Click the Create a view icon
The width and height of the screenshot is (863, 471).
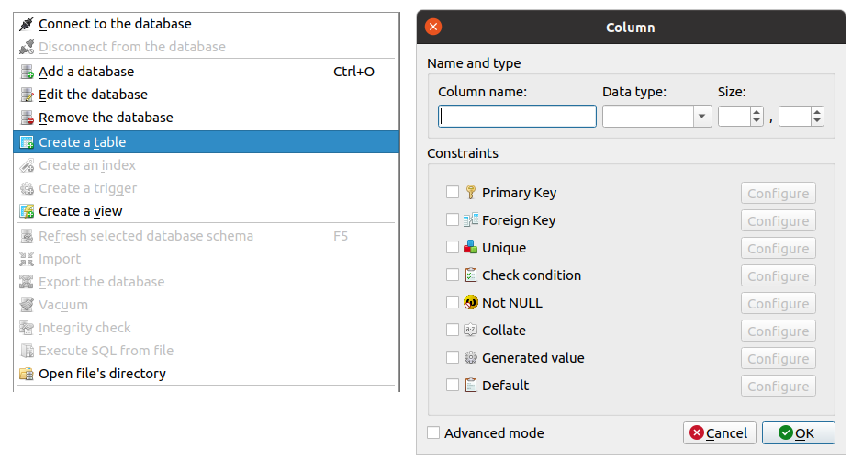click(27, 211)
